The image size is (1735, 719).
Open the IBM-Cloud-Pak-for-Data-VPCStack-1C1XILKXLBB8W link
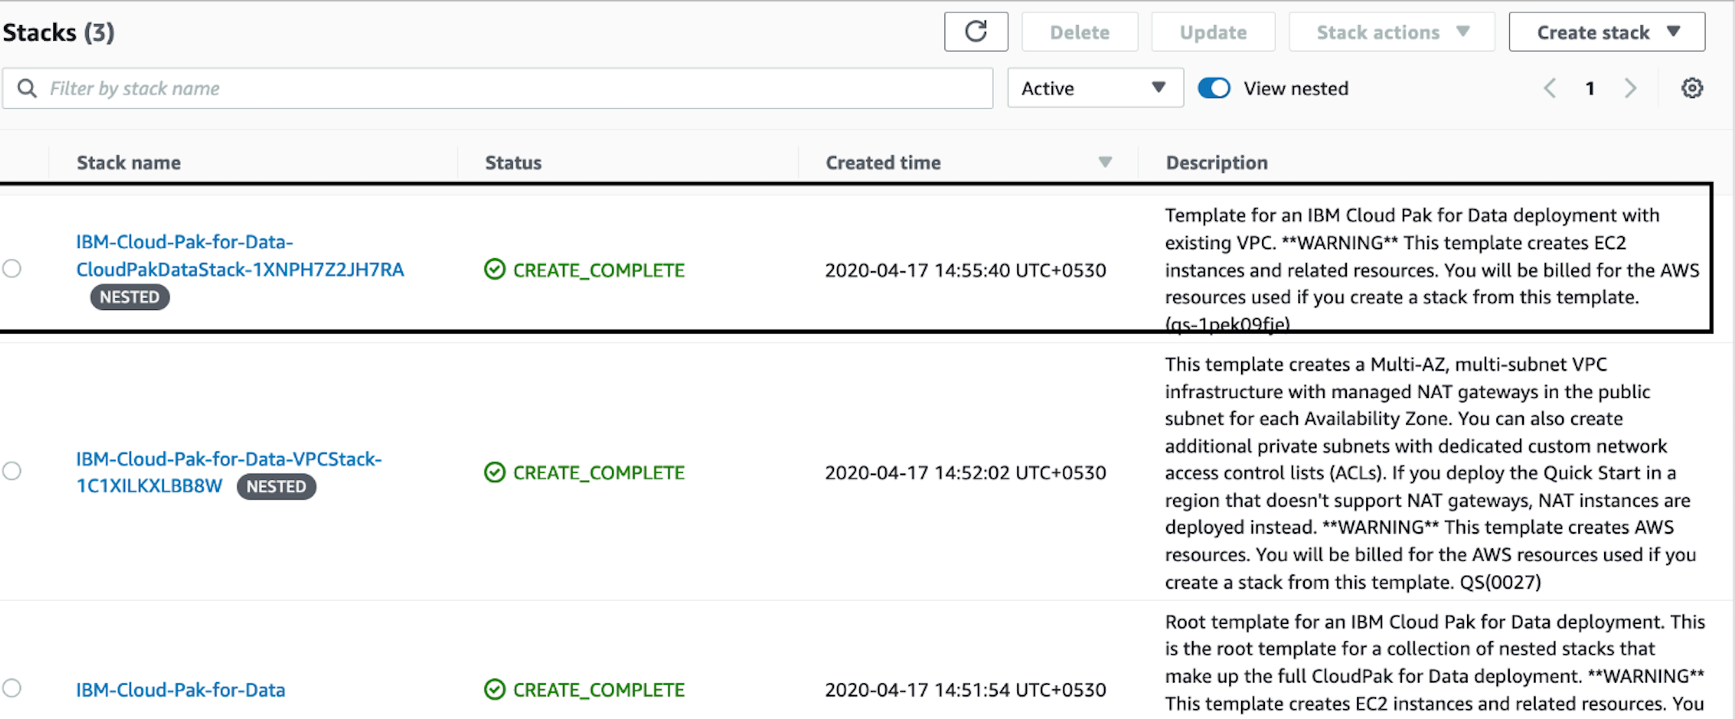pos(229,472)
